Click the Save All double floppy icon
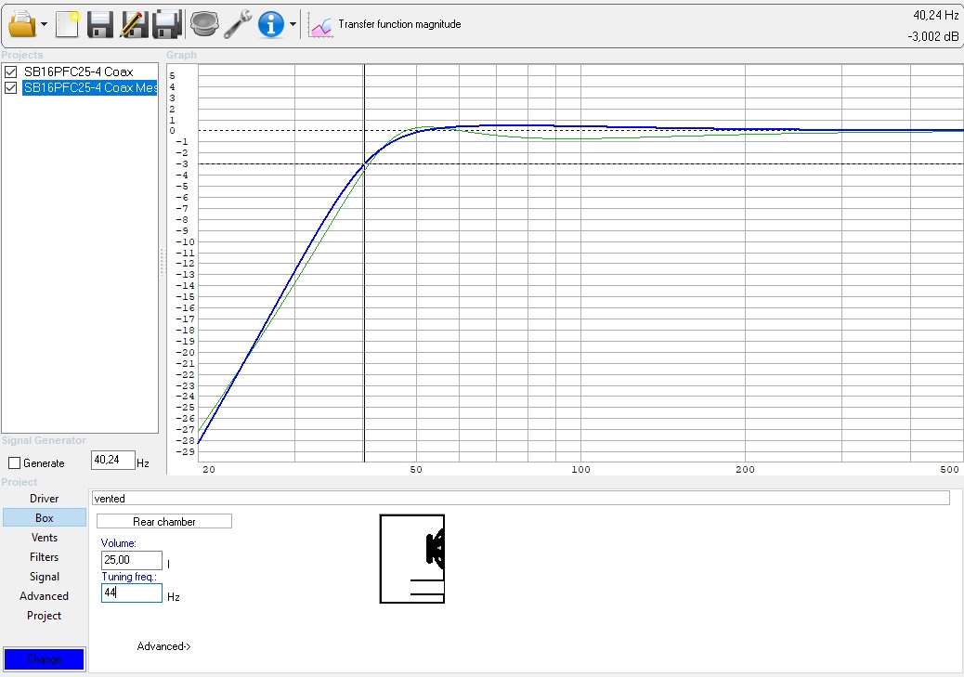 167,24
